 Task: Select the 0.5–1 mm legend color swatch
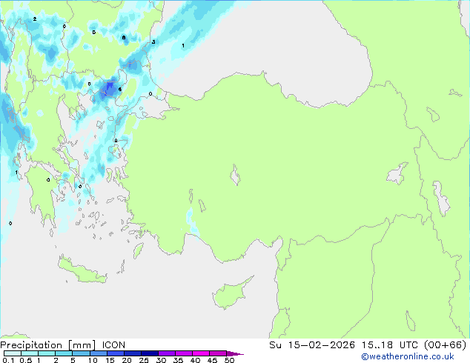(30, 353)
